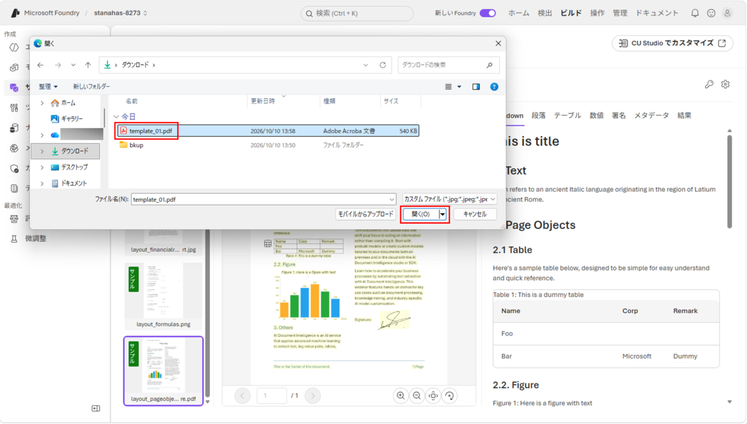This screenshot has height=424, width=747.
Task: Open the 結果 tab
Action: 684,115
